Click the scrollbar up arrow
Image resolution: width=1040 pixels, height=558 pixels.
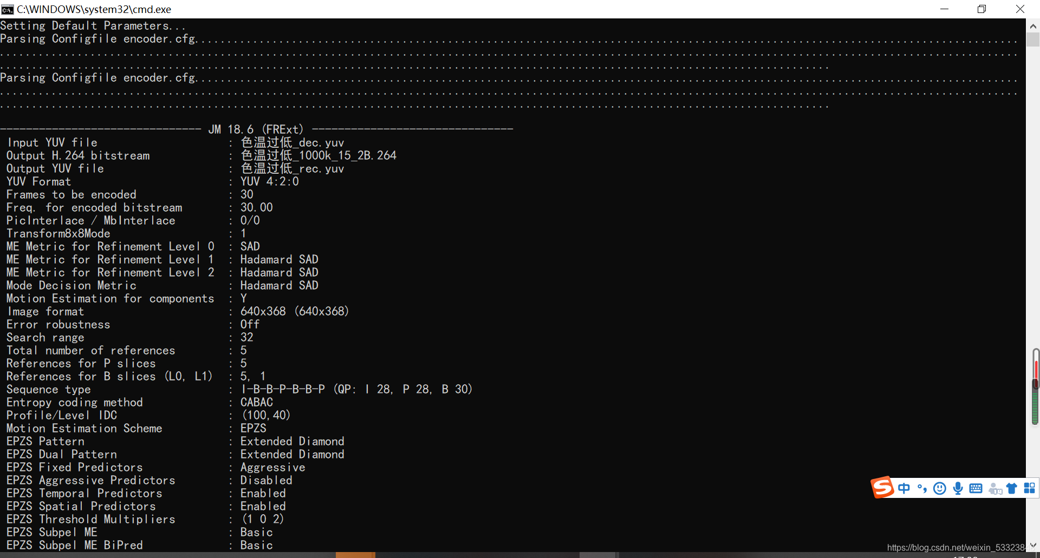[1033, 25]
